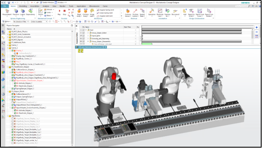Viewport: 262px width, 148px height.
Task: Toggle Signal_lights checkbox in sequence editor
Action: click(83, 36)
